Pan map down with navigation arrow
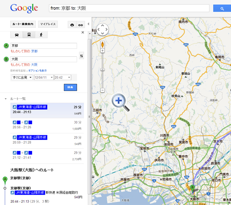 (x=103, y=33)
